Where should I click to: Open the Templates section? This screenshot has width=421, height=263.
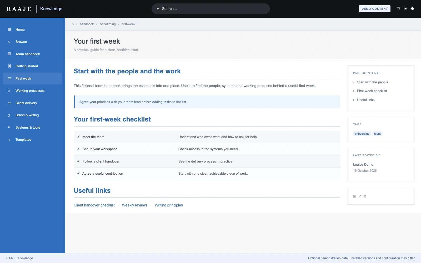pos(32,140)
